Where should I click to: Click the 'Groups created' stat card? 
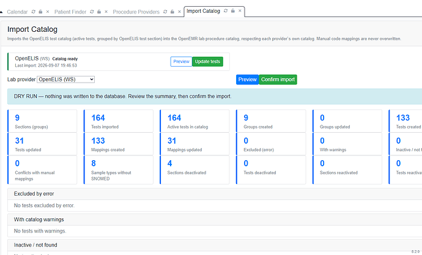click(x=271, y=121)
